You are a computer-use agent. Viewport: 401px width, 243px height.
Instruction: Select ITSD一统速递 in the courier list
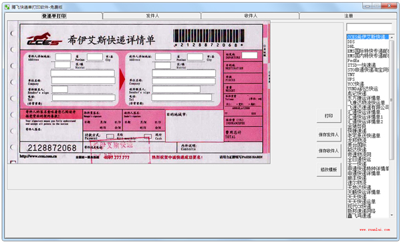click(x=368, y=65)
